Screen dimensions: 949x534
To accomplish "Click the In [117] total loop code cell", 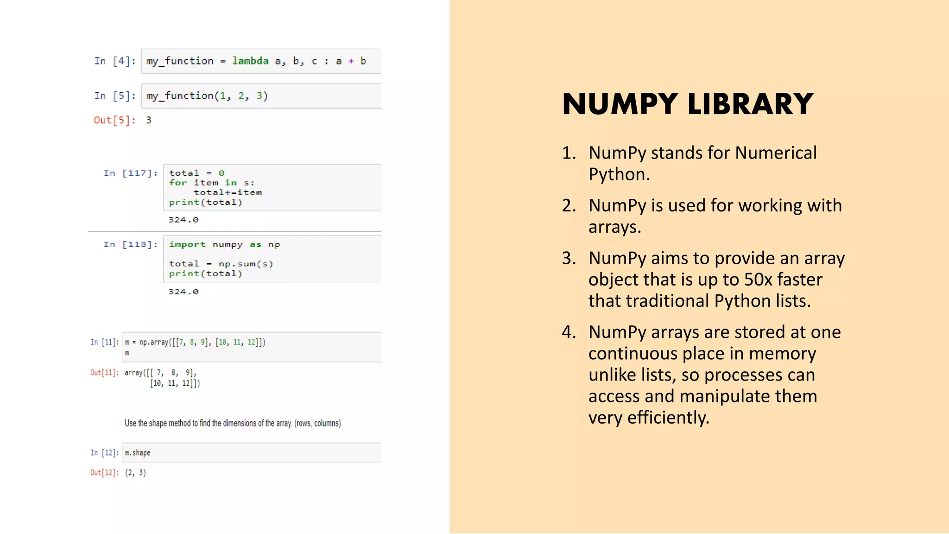I will 272,188.
